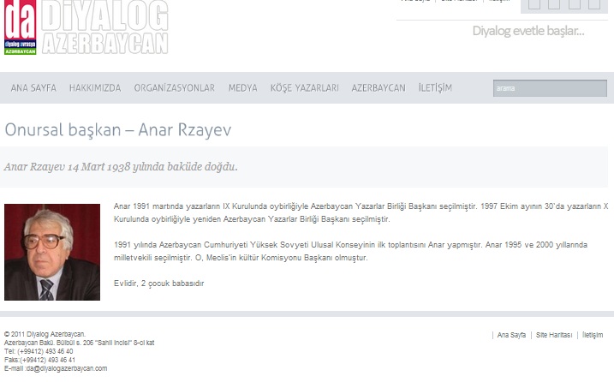Open the Köşe Yazarları menu item
The width and height of the screenshot is (614, 382).
coord(304,88)
